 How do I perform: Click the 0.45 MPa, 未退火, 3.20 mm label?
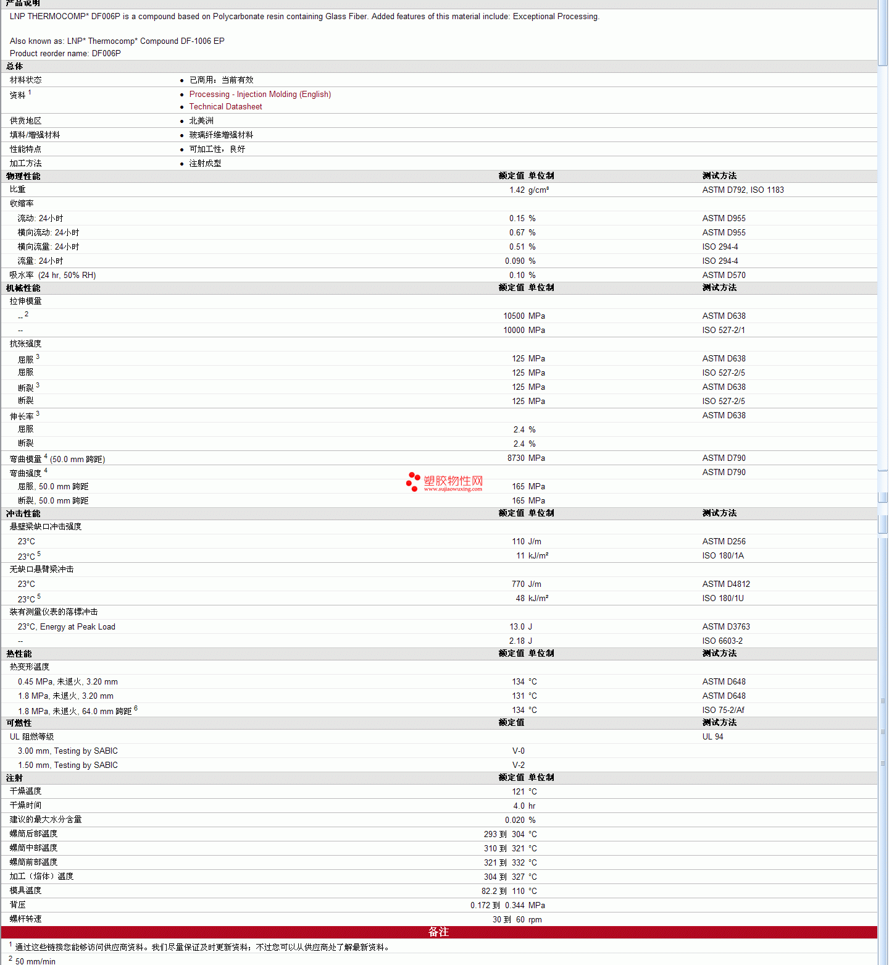point(68,682)
